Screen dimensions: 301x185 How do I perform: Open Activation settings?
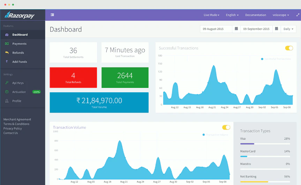[23, 92]
